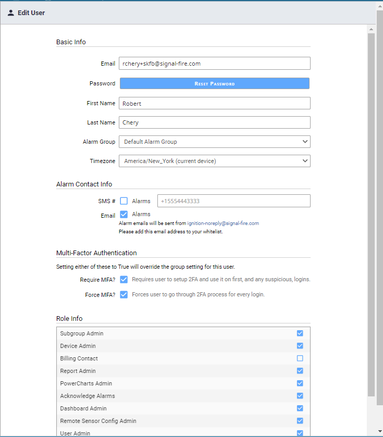Uncheck the Email Alarms checkbox
383x437 pixels.
[x=124, y=214]
